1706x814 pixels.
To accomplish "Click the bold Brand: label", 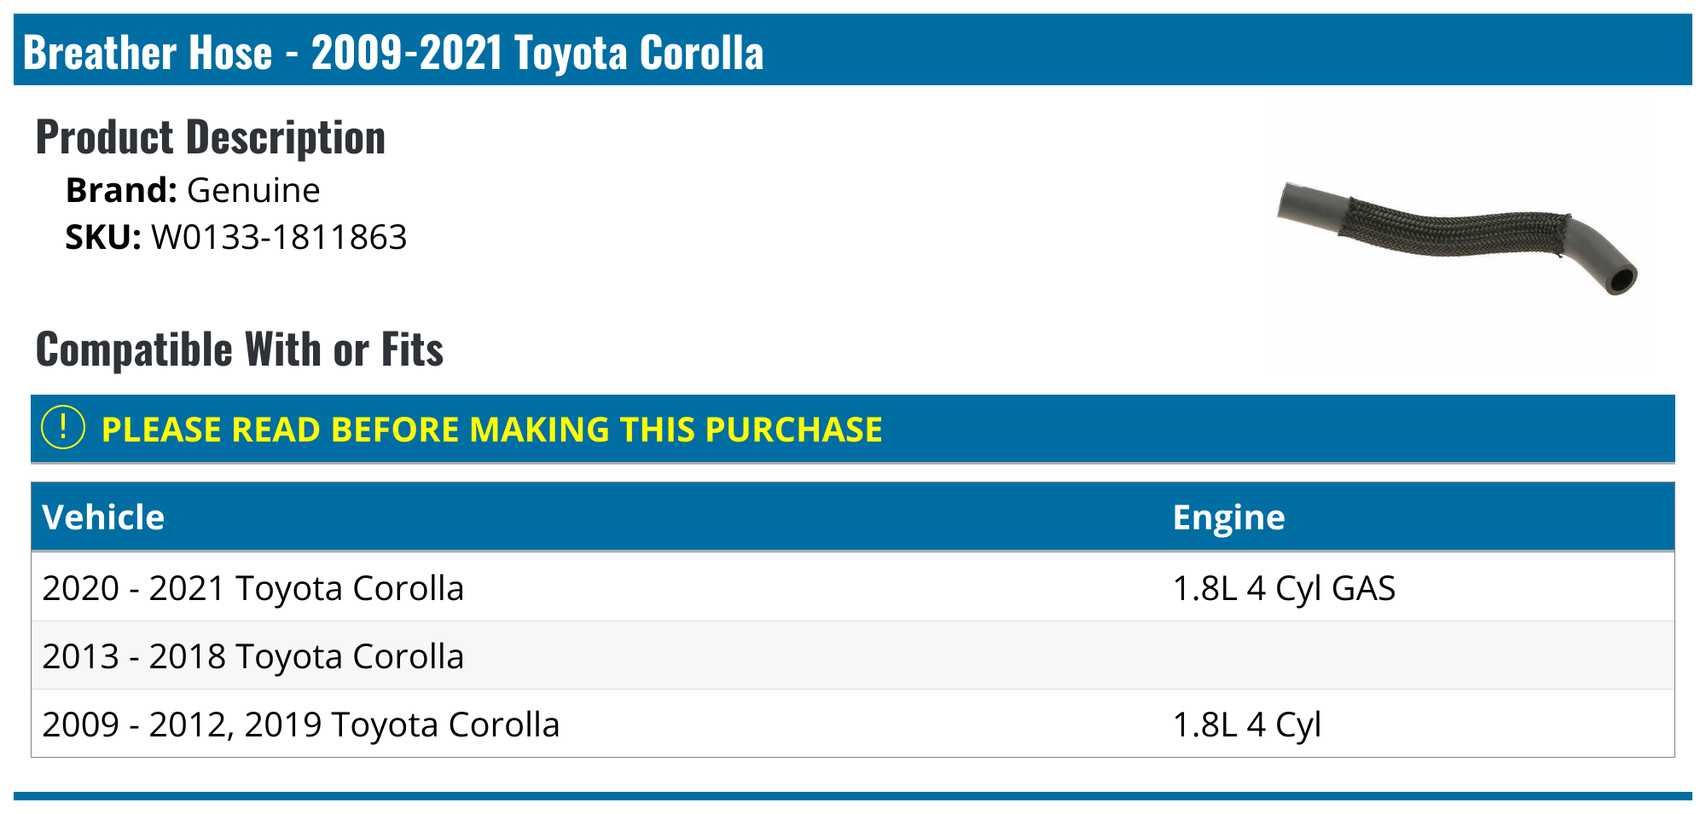I will pyautogui.click(x=121, y=190).
